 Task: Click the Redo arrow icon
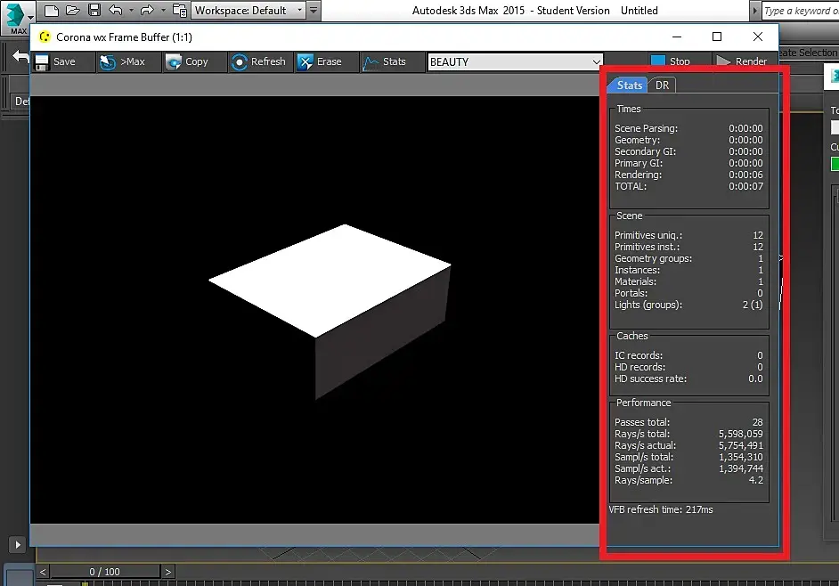point(148,11)
